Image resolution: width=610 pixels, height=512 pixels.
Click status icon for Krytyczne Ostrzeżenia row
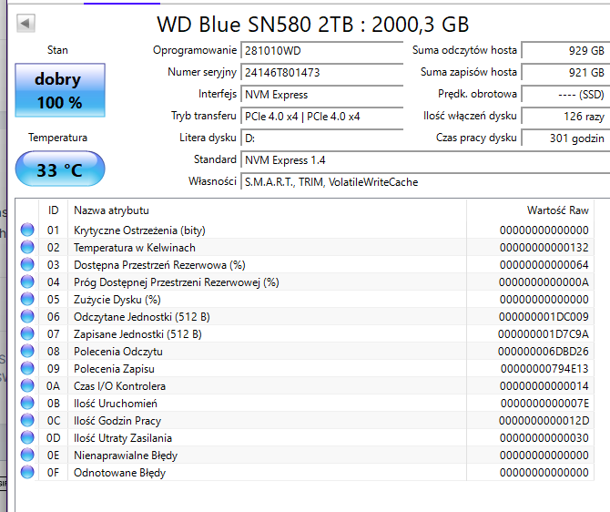pyautogui.click(x=27, y=230)
